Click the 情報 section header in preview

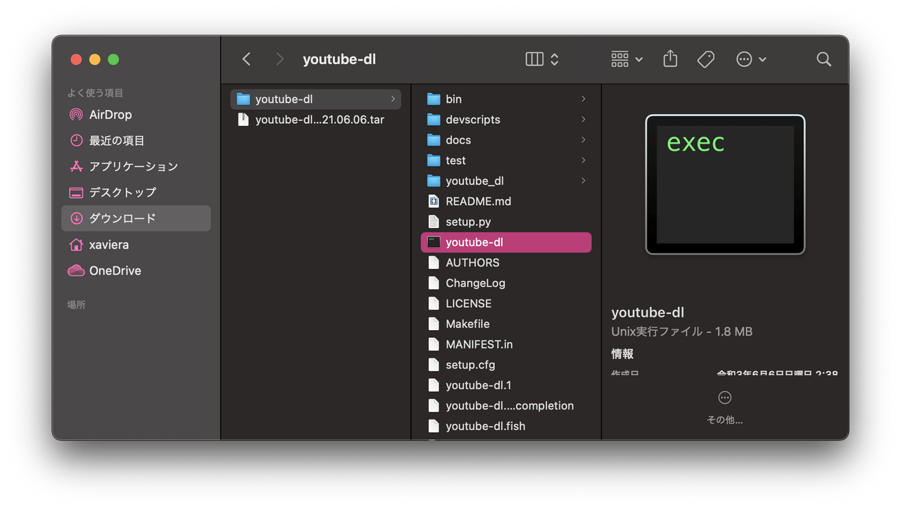point(622,354)
